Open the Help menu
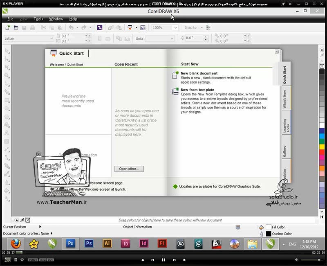 click(x=73, y=19)
